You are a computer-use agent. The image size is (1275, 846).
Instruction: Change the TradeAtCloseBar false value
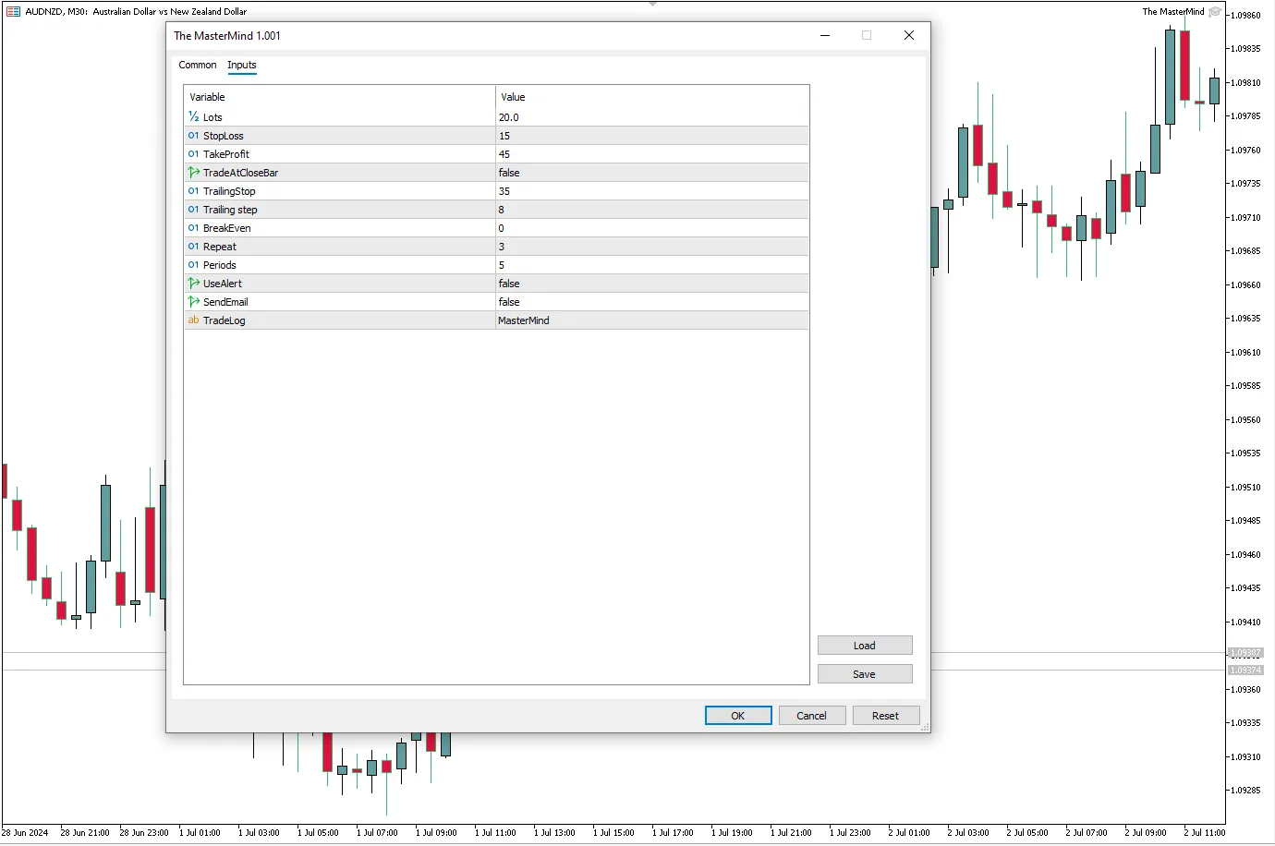(x=652, y=173)
